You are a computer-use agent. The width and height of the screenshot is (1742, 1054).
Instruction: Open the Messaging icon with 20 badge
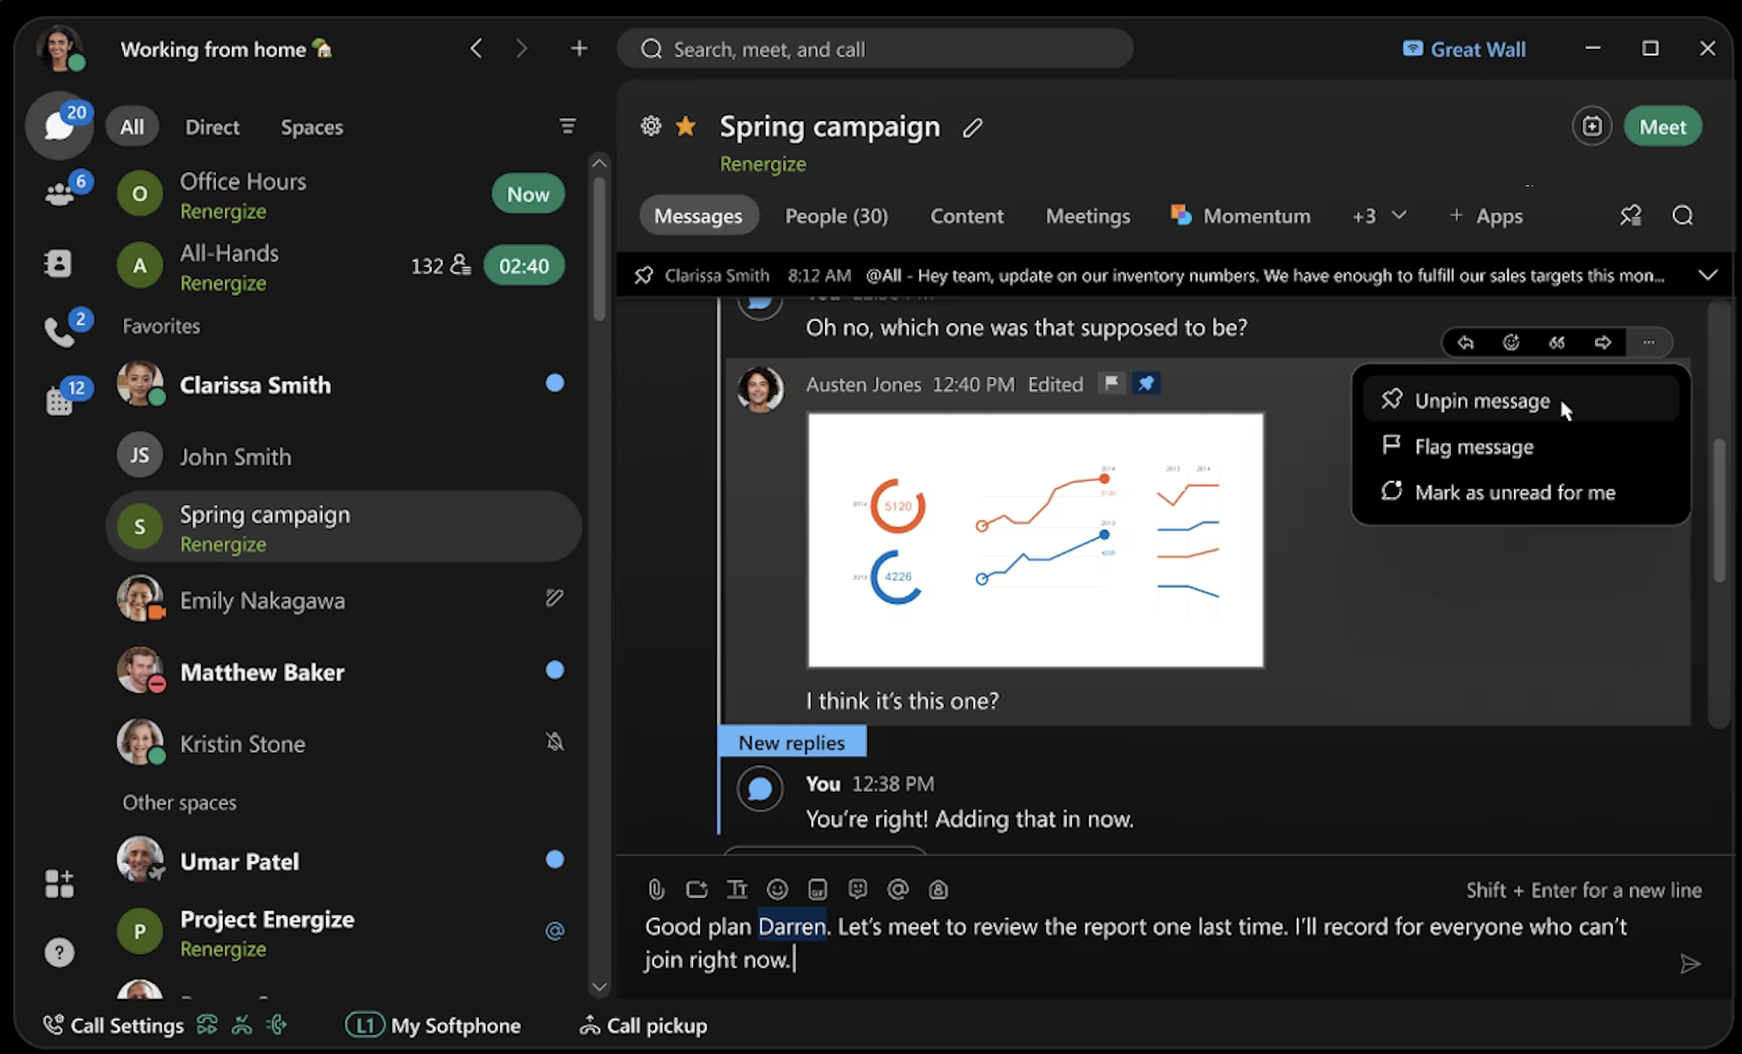coord(59,125)
